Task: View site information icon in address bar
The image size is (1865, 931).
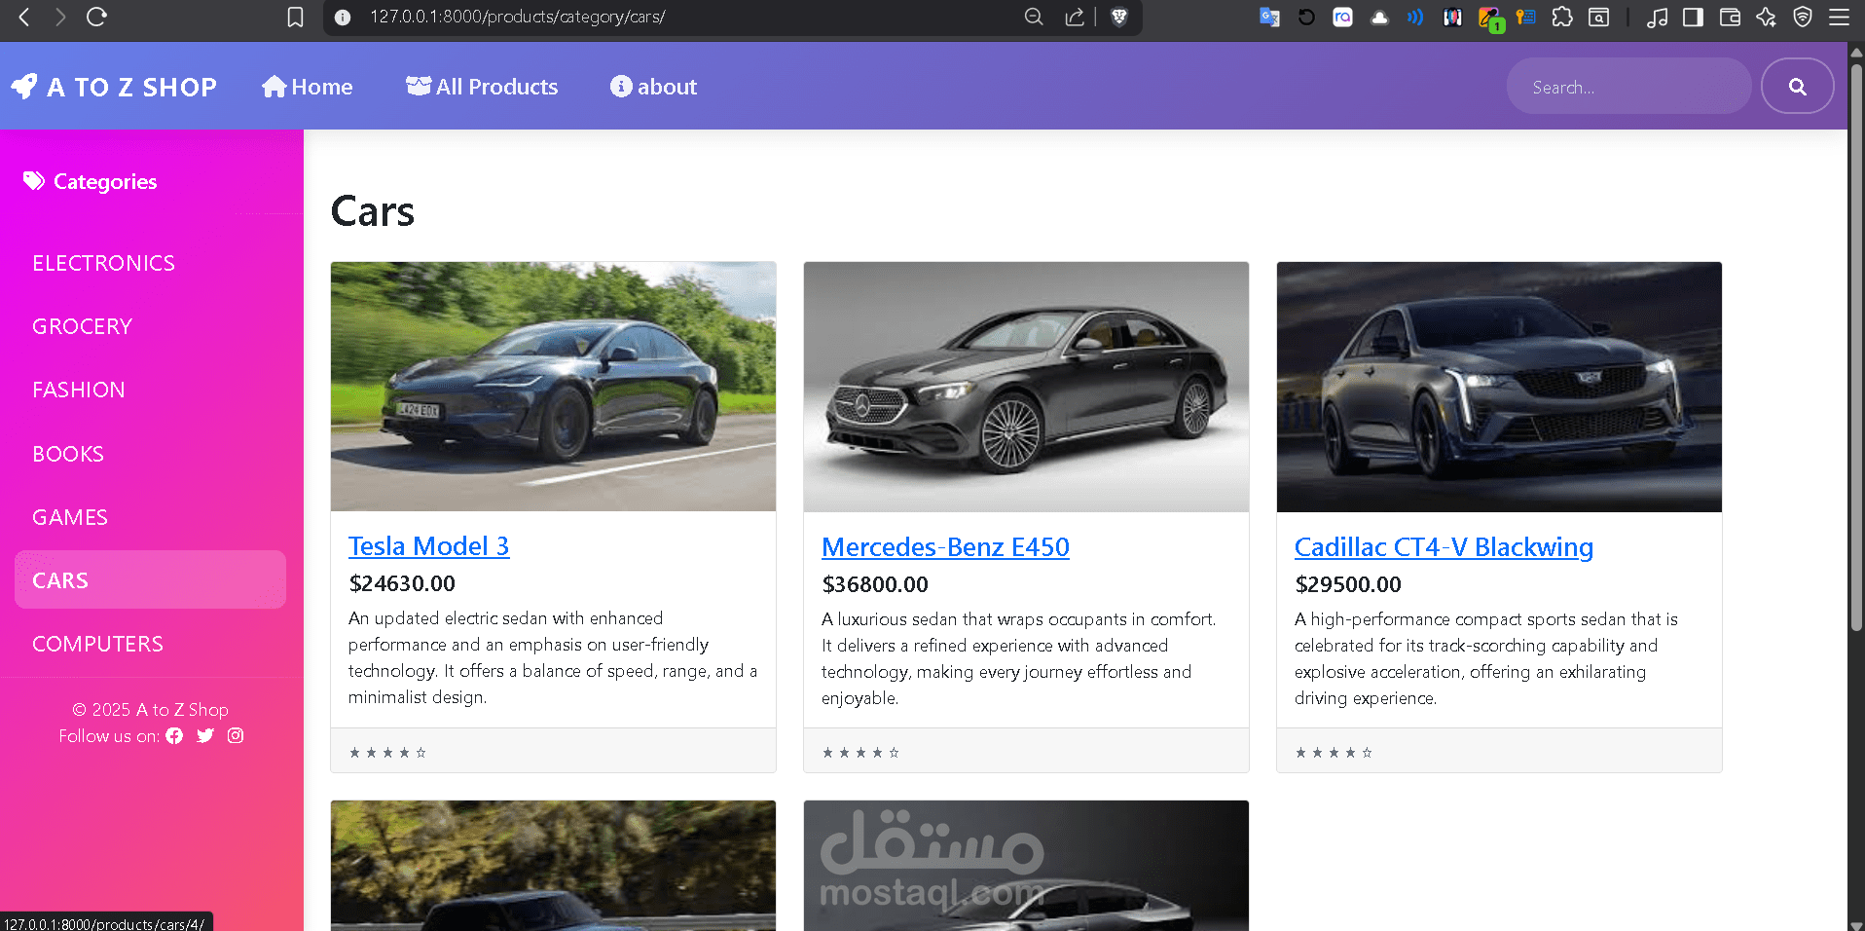Action: [343, 17]
